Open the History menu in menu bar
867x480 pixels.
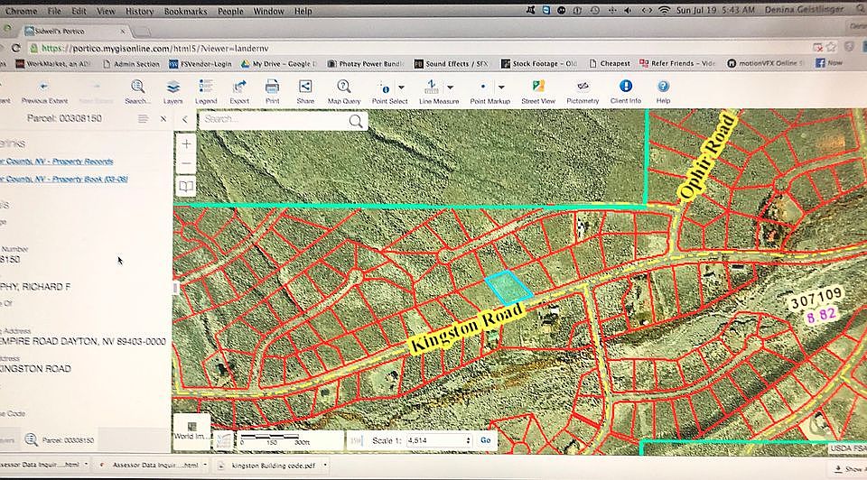[x=139, y=11]
